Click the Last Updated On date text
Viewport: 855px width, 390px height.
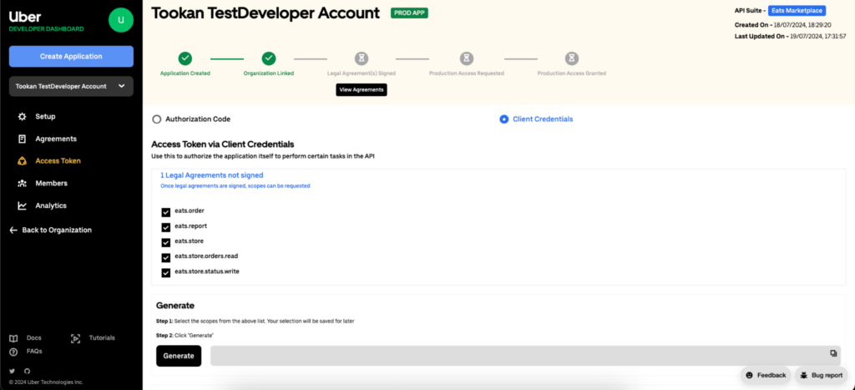click(790, 36)
